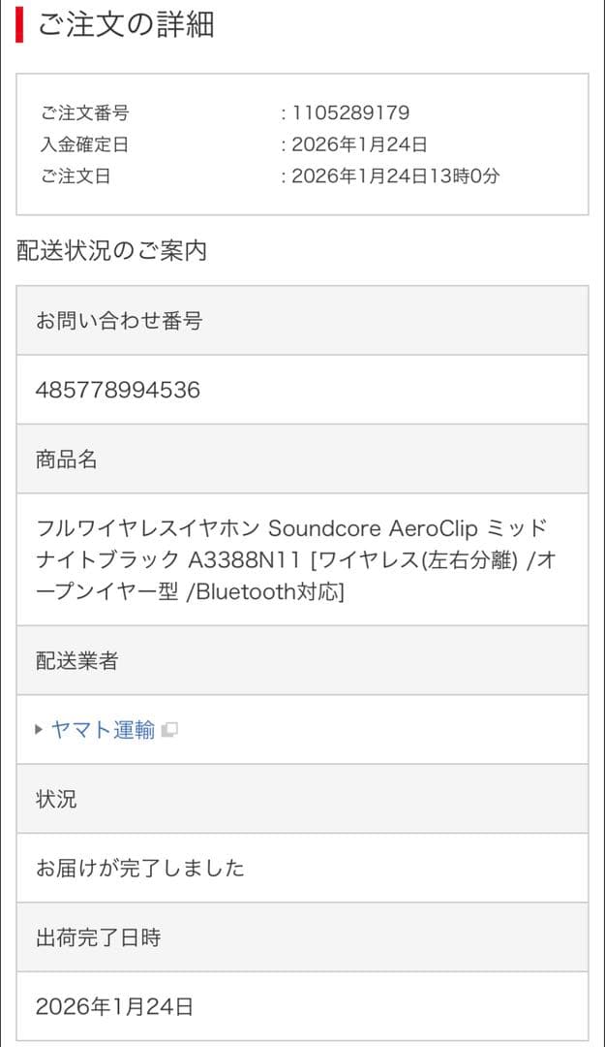This screenshot has height=1047, width=605.
Task: Click the ヤマト運輸 carrier link text
Action: click(x=100, y=729)
